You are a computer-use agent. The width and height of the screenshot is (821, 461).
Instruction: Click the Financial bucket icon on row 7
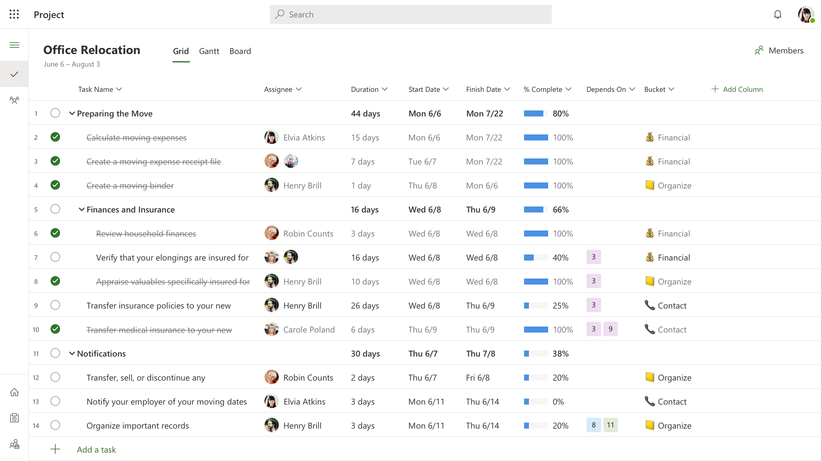tap(649, 257)
